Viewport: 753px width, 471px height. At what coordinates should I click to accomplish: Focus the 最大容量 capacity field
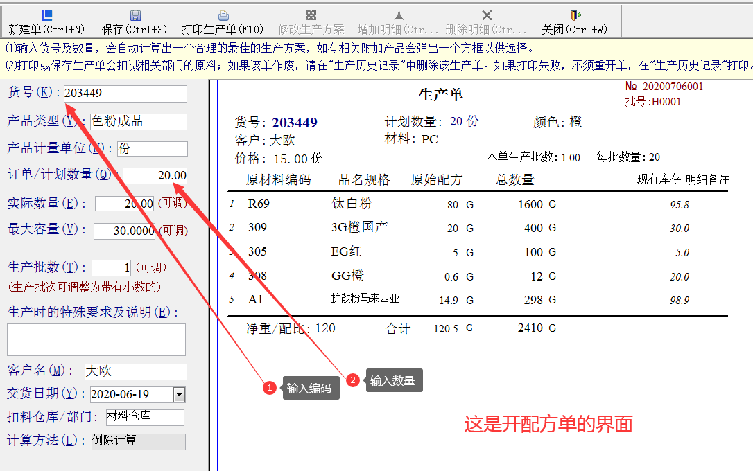point(125,231)
